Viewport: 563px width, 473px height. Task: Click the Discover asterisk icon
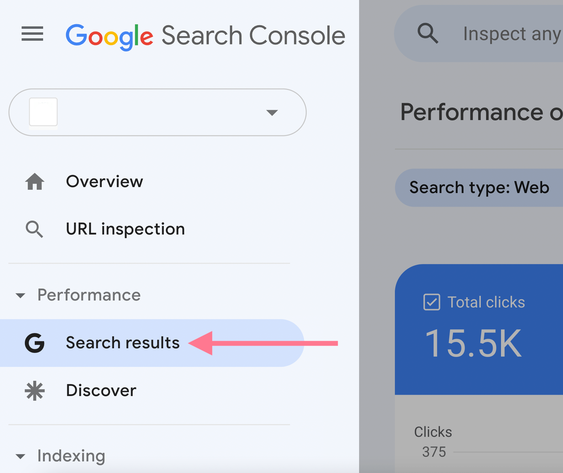coord(35,391)
